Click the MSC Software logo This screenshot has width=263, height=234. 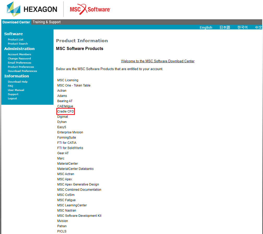click(90, 9)
